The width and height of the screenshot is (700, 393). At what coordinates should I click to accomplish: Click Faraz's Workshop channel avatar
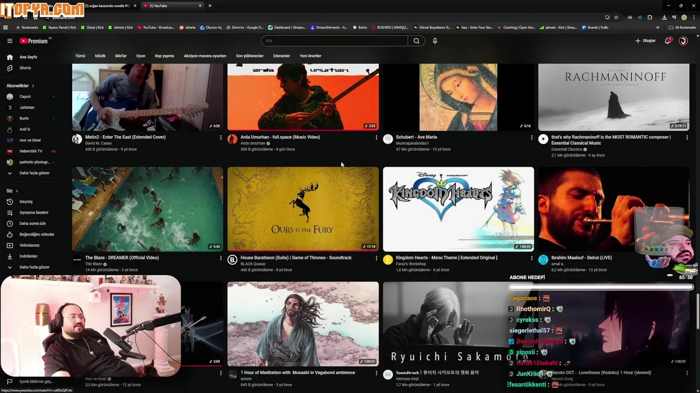[x=388, y=260]
